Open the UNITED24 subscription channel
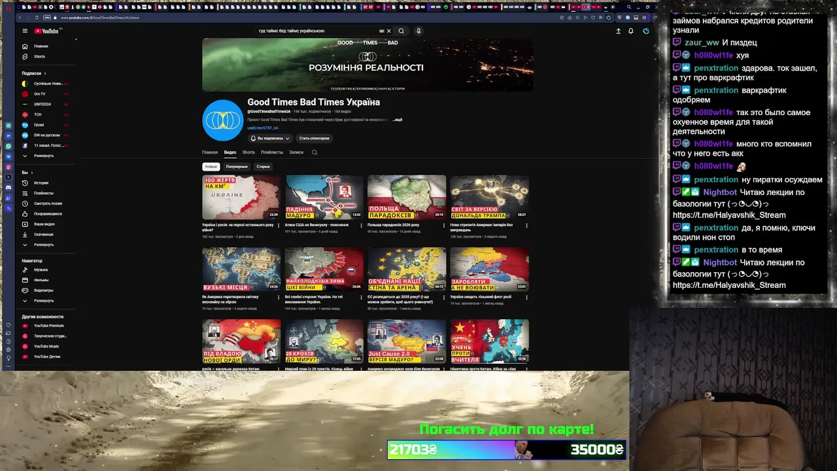 (x=44, y=104)
